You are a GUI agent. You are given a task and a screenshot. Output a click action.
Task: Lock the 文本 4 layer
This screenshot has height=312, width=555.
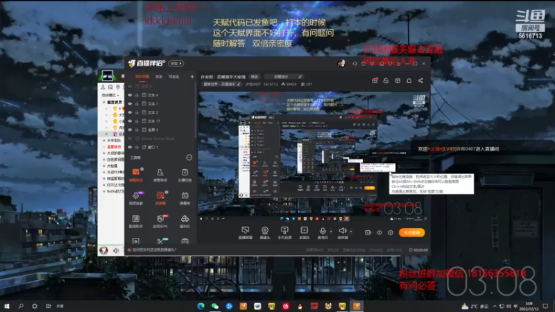pos(137,95)
